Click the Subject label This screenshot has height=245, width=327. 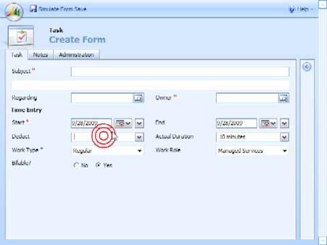tap(21, 71)
